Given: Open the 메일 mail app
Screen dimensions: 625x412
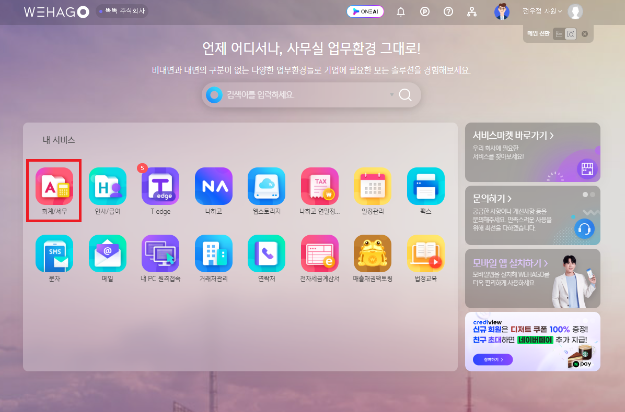Looking at the screenshot, I should tap(108, 253).
